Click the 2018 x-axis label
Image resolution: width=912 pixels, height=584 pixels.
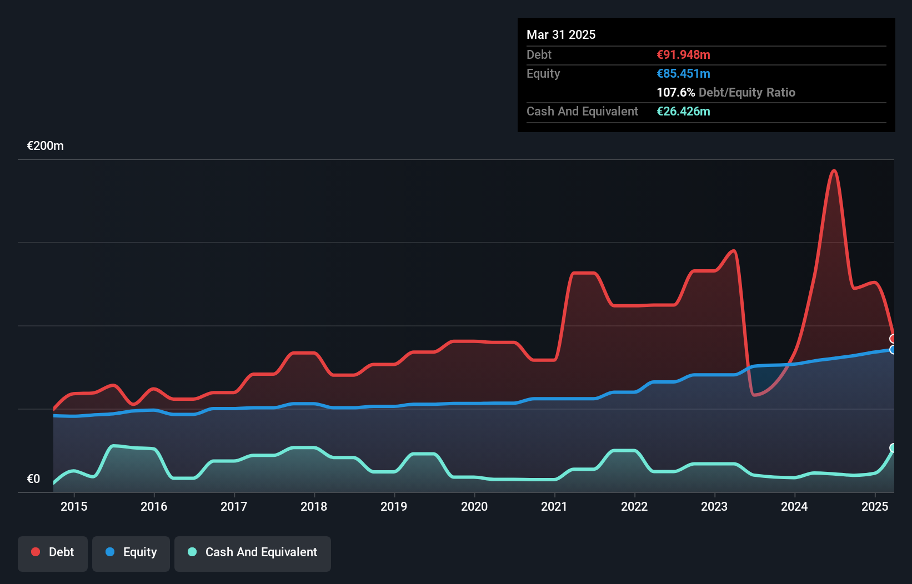[314, 506]
